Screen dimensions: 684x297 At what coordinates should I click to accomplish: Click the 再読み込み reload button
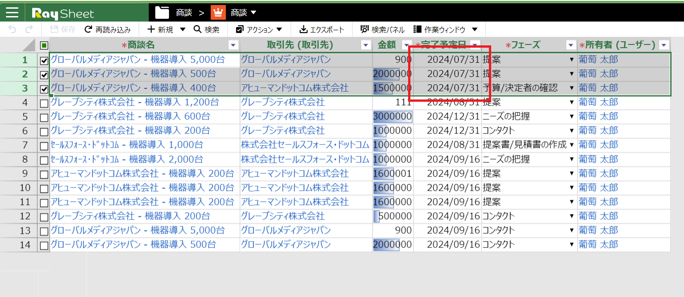(108, 30)
